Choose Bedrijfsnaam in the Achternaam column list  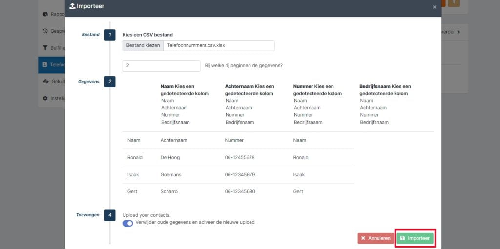click(240, 122)
